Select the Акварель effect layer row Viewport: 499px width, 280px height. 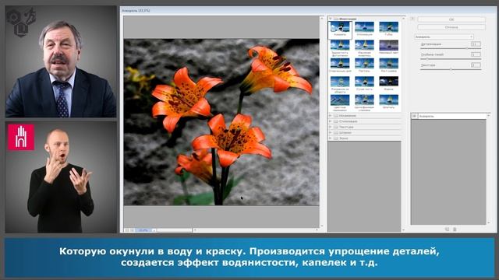pyautogui.click(x=449, y=116)
